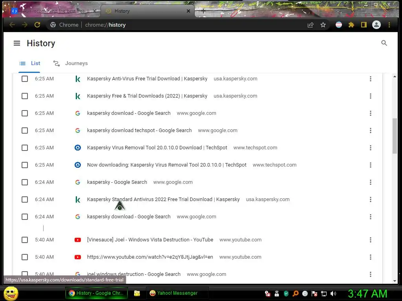Screen dimensions: 402x301
Task: Open the file folder taskbar icon
Action: (x=137, y=293)
